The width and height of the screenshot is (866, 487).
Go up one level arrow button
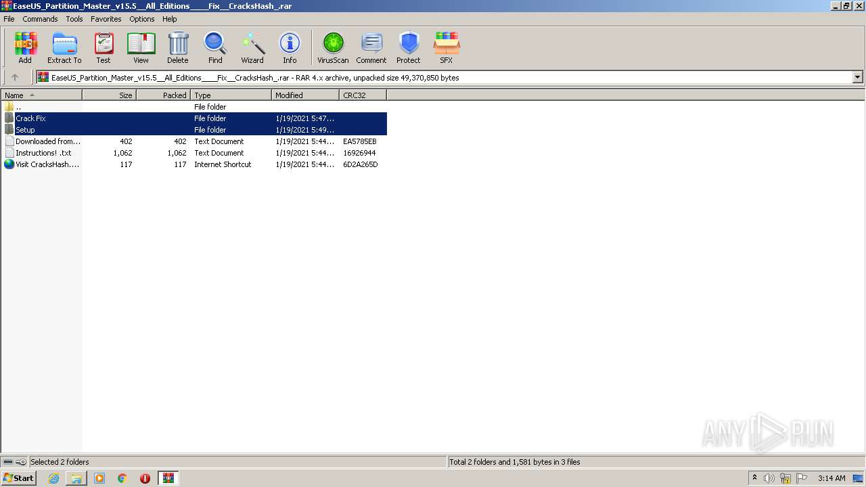(15, 77)
